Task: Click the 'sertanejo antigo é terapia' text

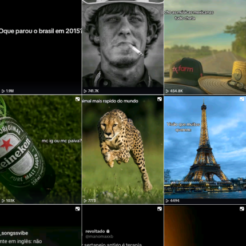Action: click(x=112, y=244)
